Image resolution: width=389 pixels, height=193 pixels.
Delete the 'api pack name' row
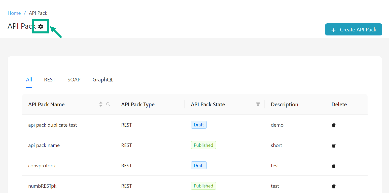pyautogui.click(x=334, y=146)
